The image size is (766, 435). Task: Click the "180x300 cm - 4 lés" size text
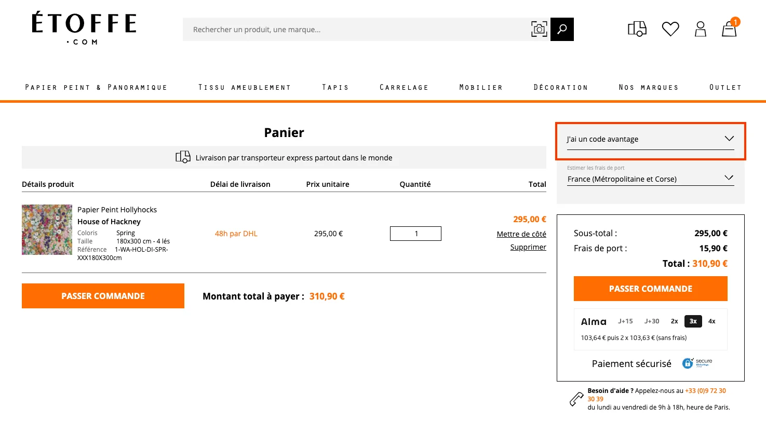143,241
